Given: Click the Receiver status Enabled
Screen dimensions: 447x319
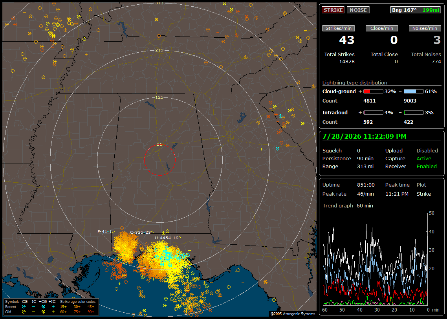Looking at the screenshot, I should point(427,167).
